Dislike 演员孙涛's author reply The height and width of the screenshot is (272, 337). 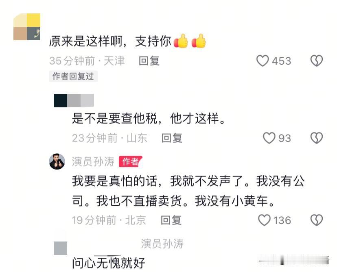[x=316, y=220]
